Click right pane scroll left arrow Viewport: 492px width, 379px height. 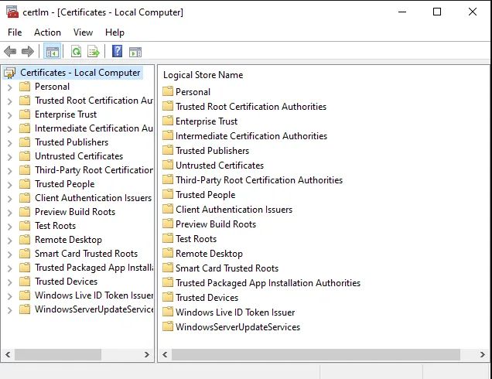click(165, 354)
